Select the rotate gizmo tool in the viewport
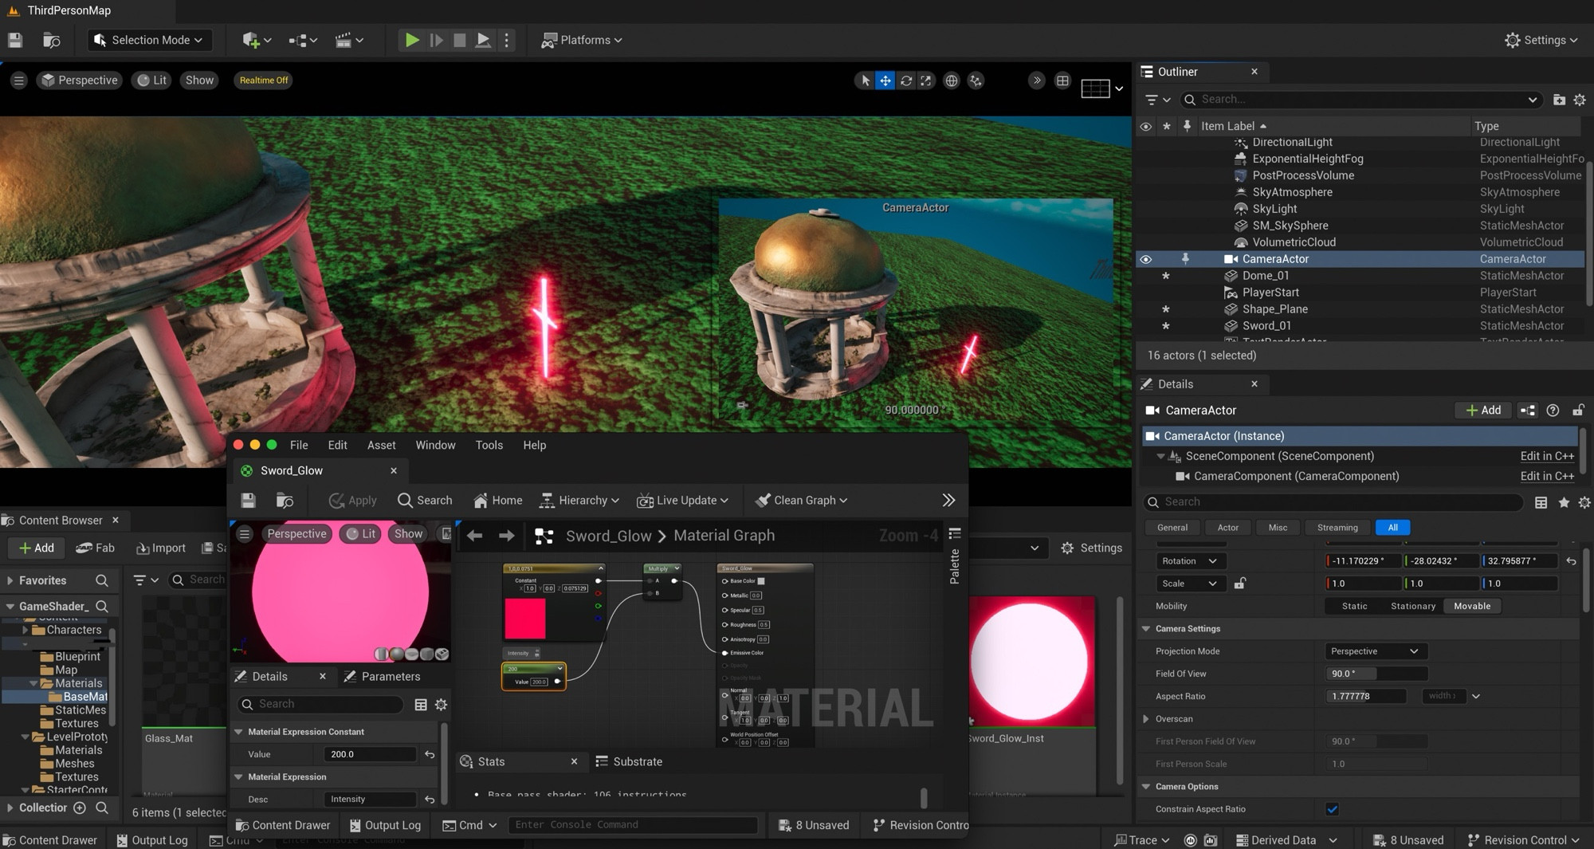 pos(906,81)
